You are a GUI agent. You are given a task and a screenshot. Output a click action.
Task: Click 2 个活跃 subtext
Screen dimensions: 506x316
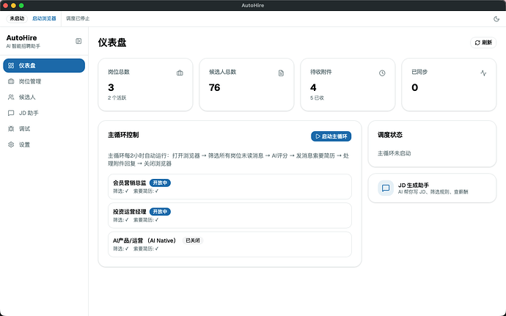[117, 98]
